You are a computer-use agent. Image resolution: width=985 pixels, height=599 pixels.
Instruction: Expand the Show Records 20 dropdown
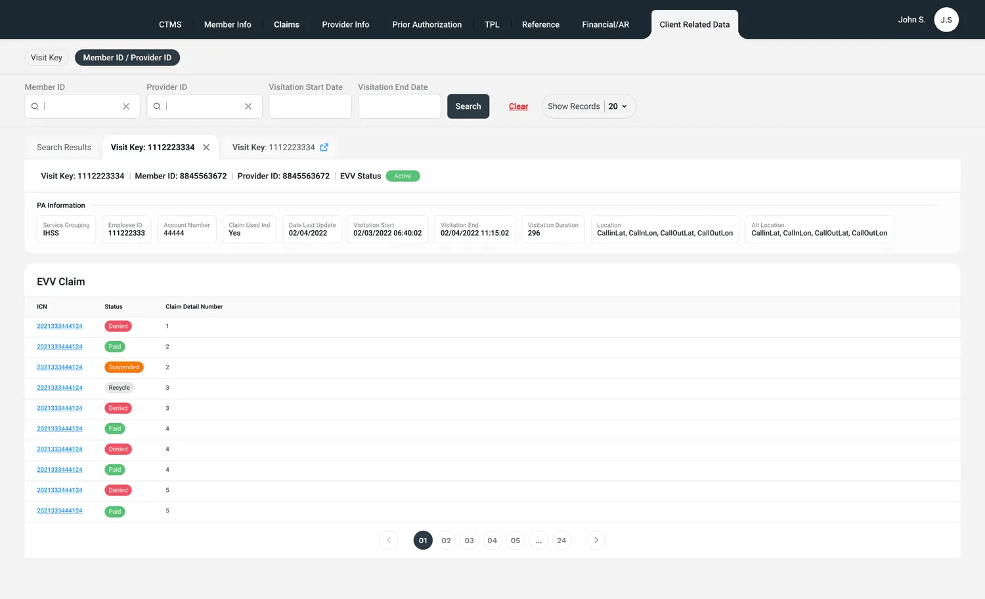(x=589, y=106)
